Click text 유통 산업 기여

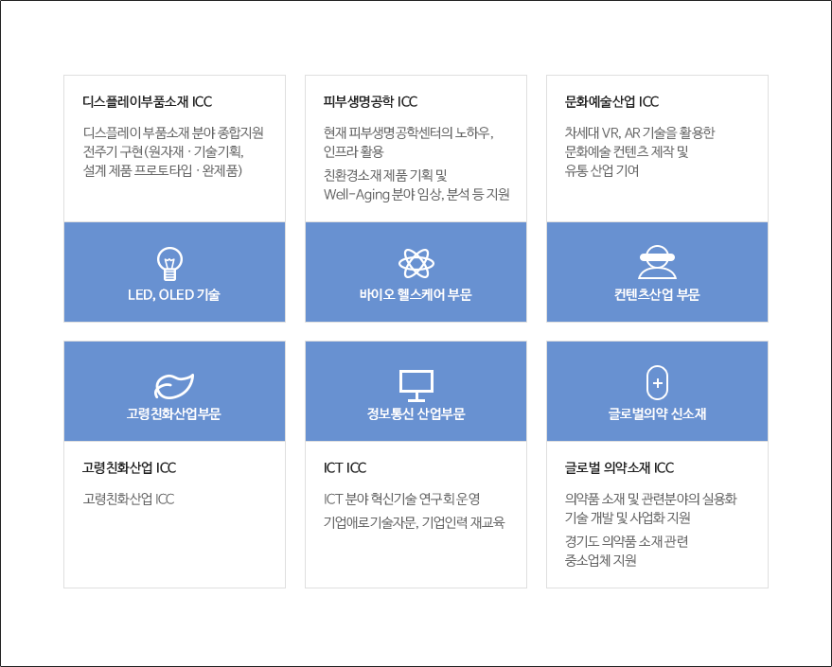tap(602, 170)
